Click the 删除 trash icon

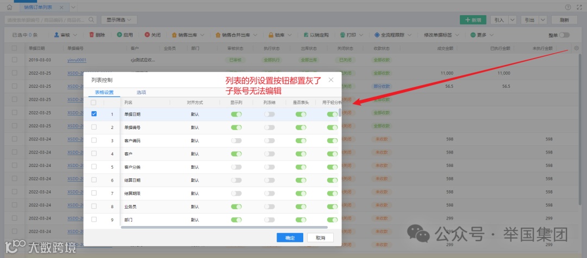click(91, 35)
